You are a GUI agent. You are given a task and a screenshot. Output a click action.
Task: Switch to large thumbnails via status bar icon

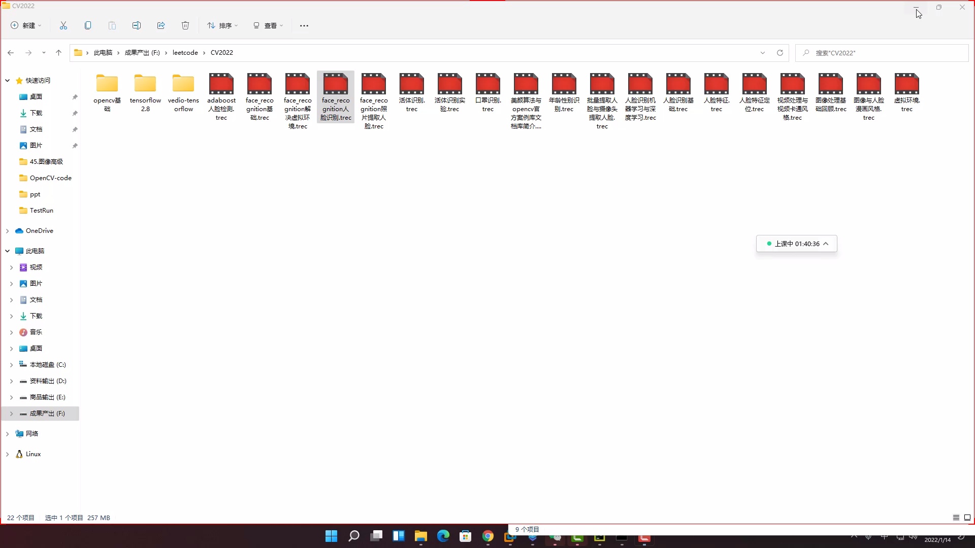pos(968,518)
